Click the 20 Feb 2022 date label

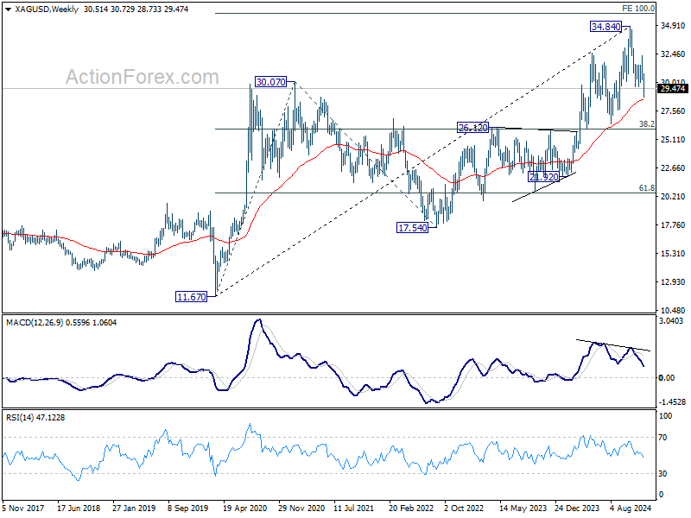[411, 509]
